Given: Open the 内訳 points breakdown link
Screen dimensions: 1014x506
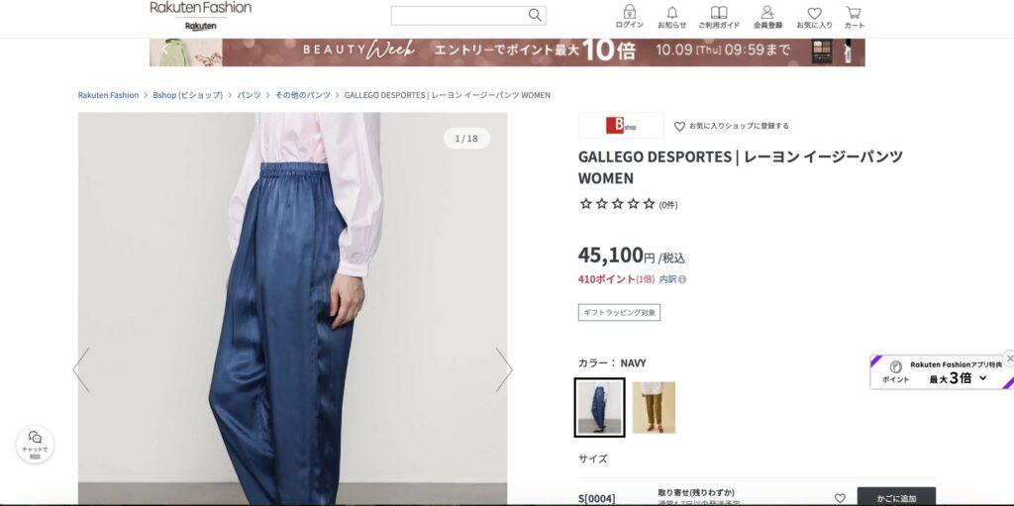Looking at the screenshot, I should (x=667, y=279).
